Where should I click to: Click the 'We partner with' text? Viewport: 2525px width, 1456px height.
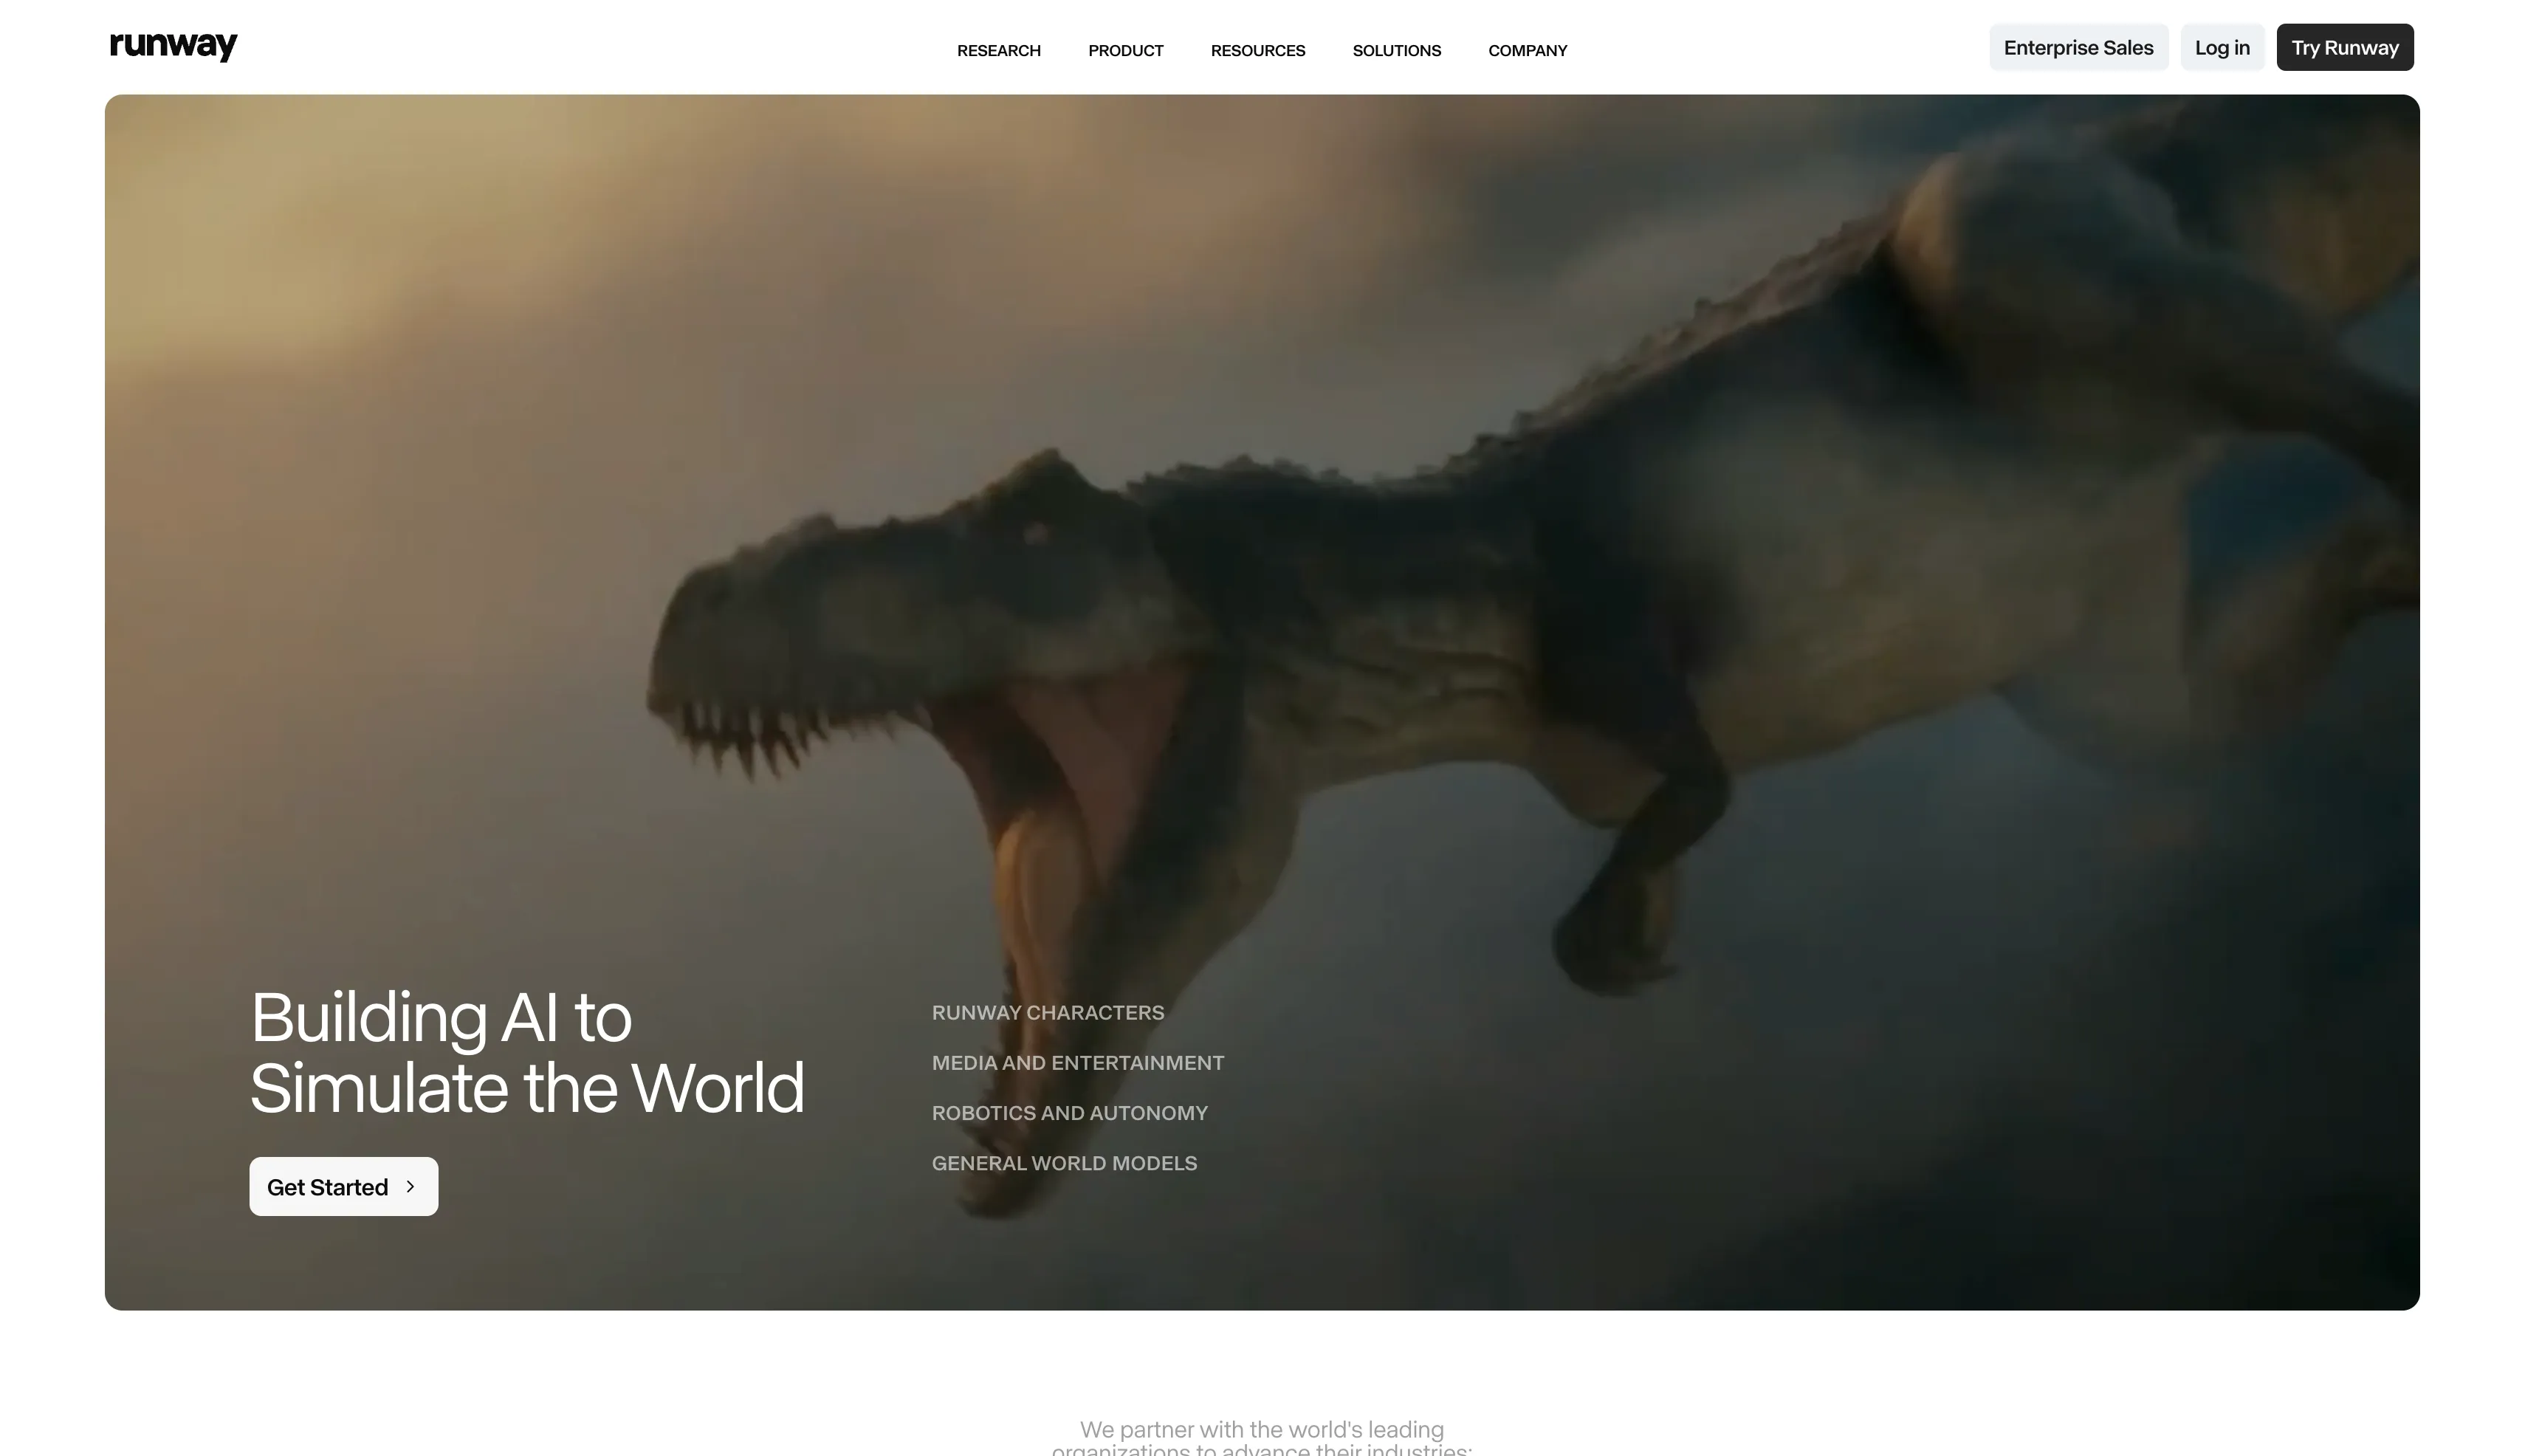pyautogui.click(x=1261, y=1429)
